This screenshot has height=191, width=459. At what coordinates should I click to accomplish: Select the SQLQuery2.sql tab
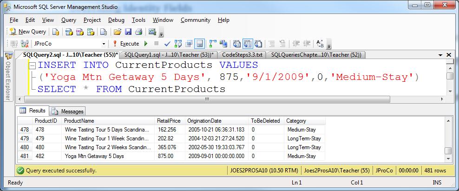coord(70,55)
